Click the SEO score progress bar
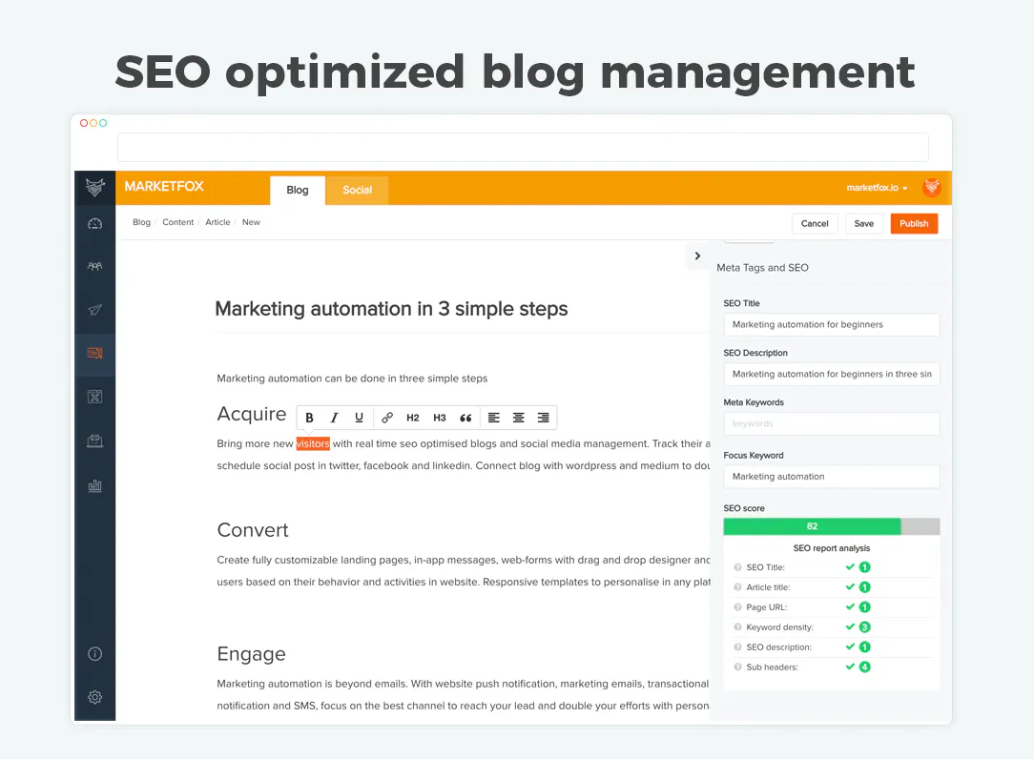 click(x=832, y=526)
